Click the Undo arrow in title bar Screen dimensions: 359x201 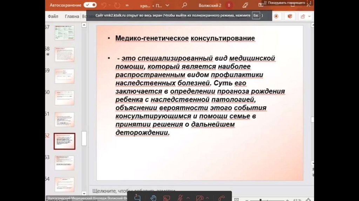(x=104, y=5)
